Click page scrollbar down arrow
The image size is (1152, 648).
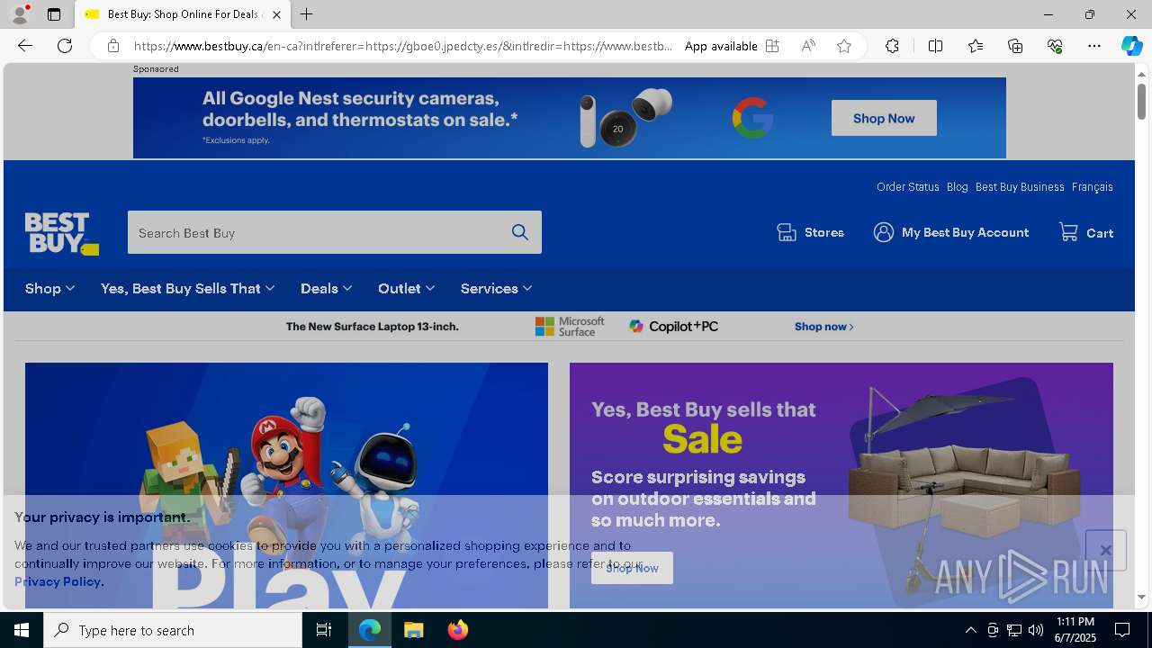[1141, 597]
